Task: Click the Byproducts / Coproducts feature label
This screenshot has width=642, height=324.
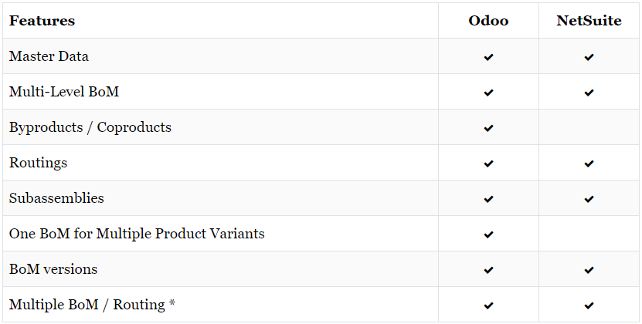Action: [90, 127]
